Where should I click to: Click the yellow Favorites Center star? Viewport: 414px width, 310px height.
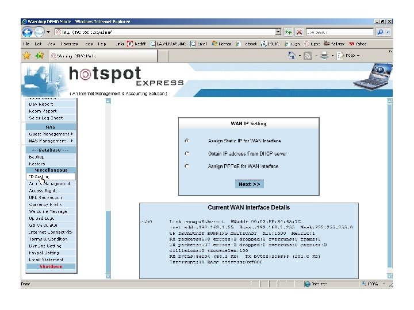coord(26,56)
